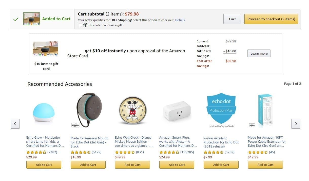Click the added Echo Dot cart thumbnail
Image resolution: width=309 pixels, height=181 pixels.
coord(31,19)
